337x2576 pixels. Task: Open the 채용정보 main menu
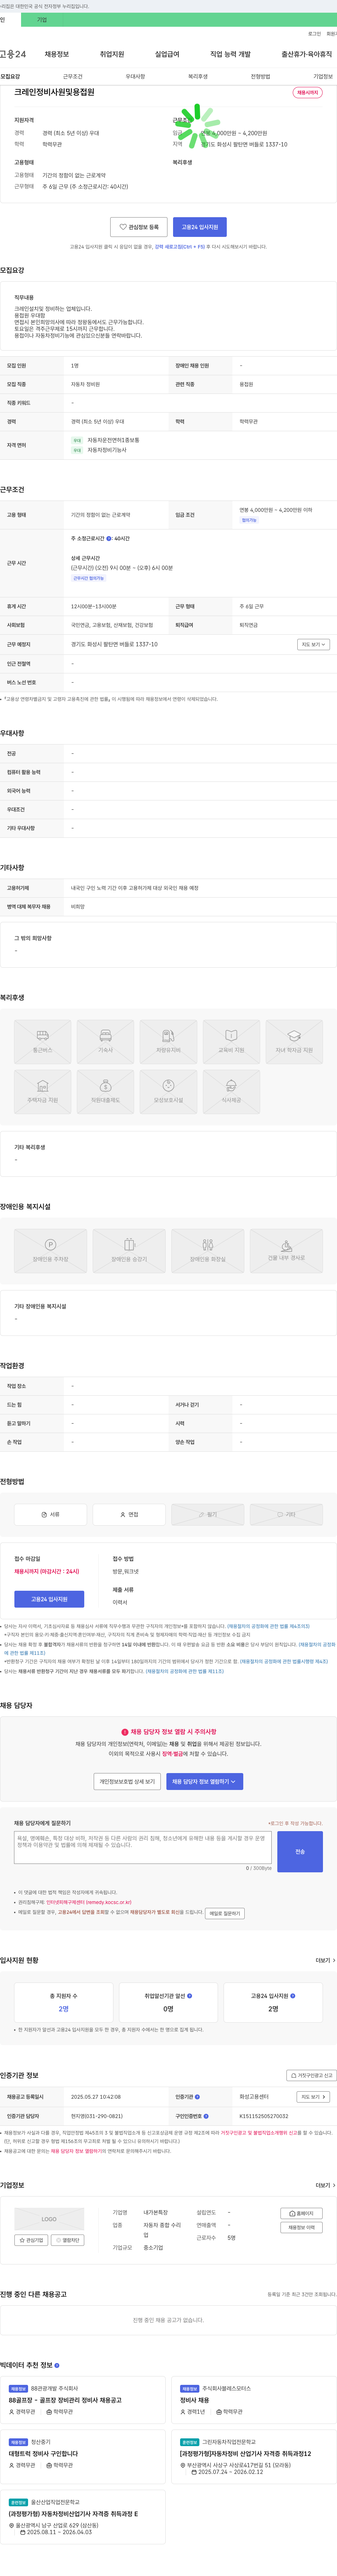click(x=57, y=54)
